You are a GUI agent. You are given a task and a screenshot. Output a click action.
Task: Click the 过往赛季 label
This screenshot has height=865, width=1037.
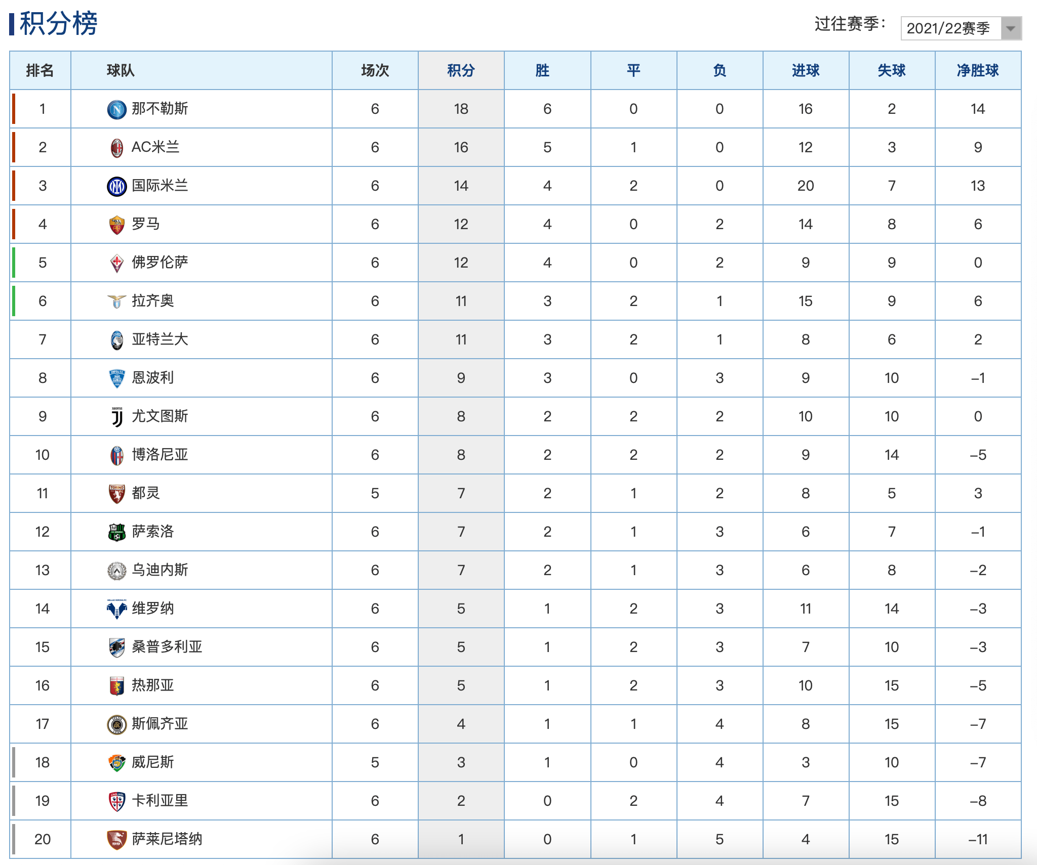851,24
